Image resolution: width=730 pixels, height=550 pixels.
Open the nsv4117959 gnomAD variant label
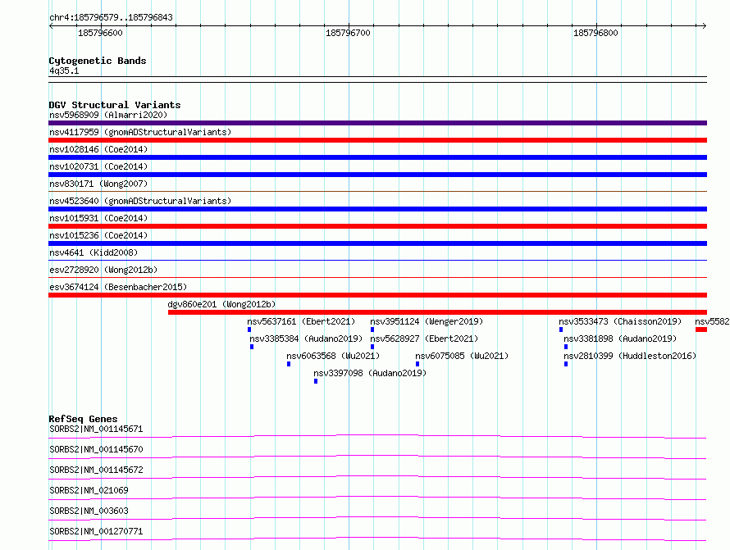140,132
